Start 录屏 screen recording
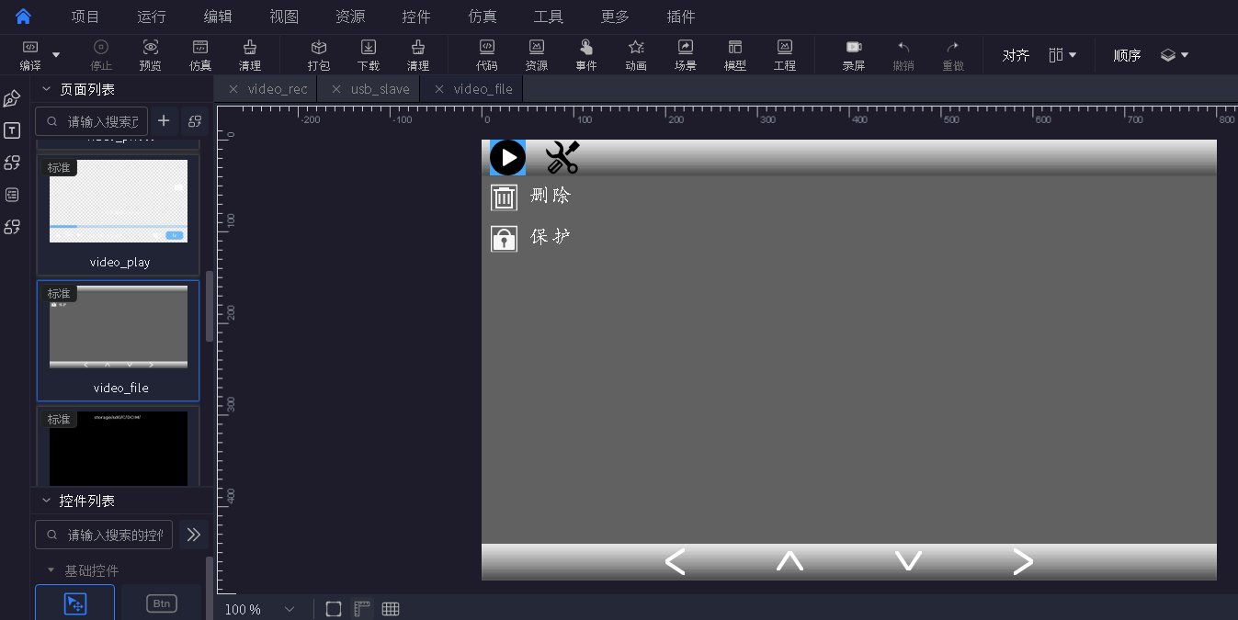 pos(854,55)
